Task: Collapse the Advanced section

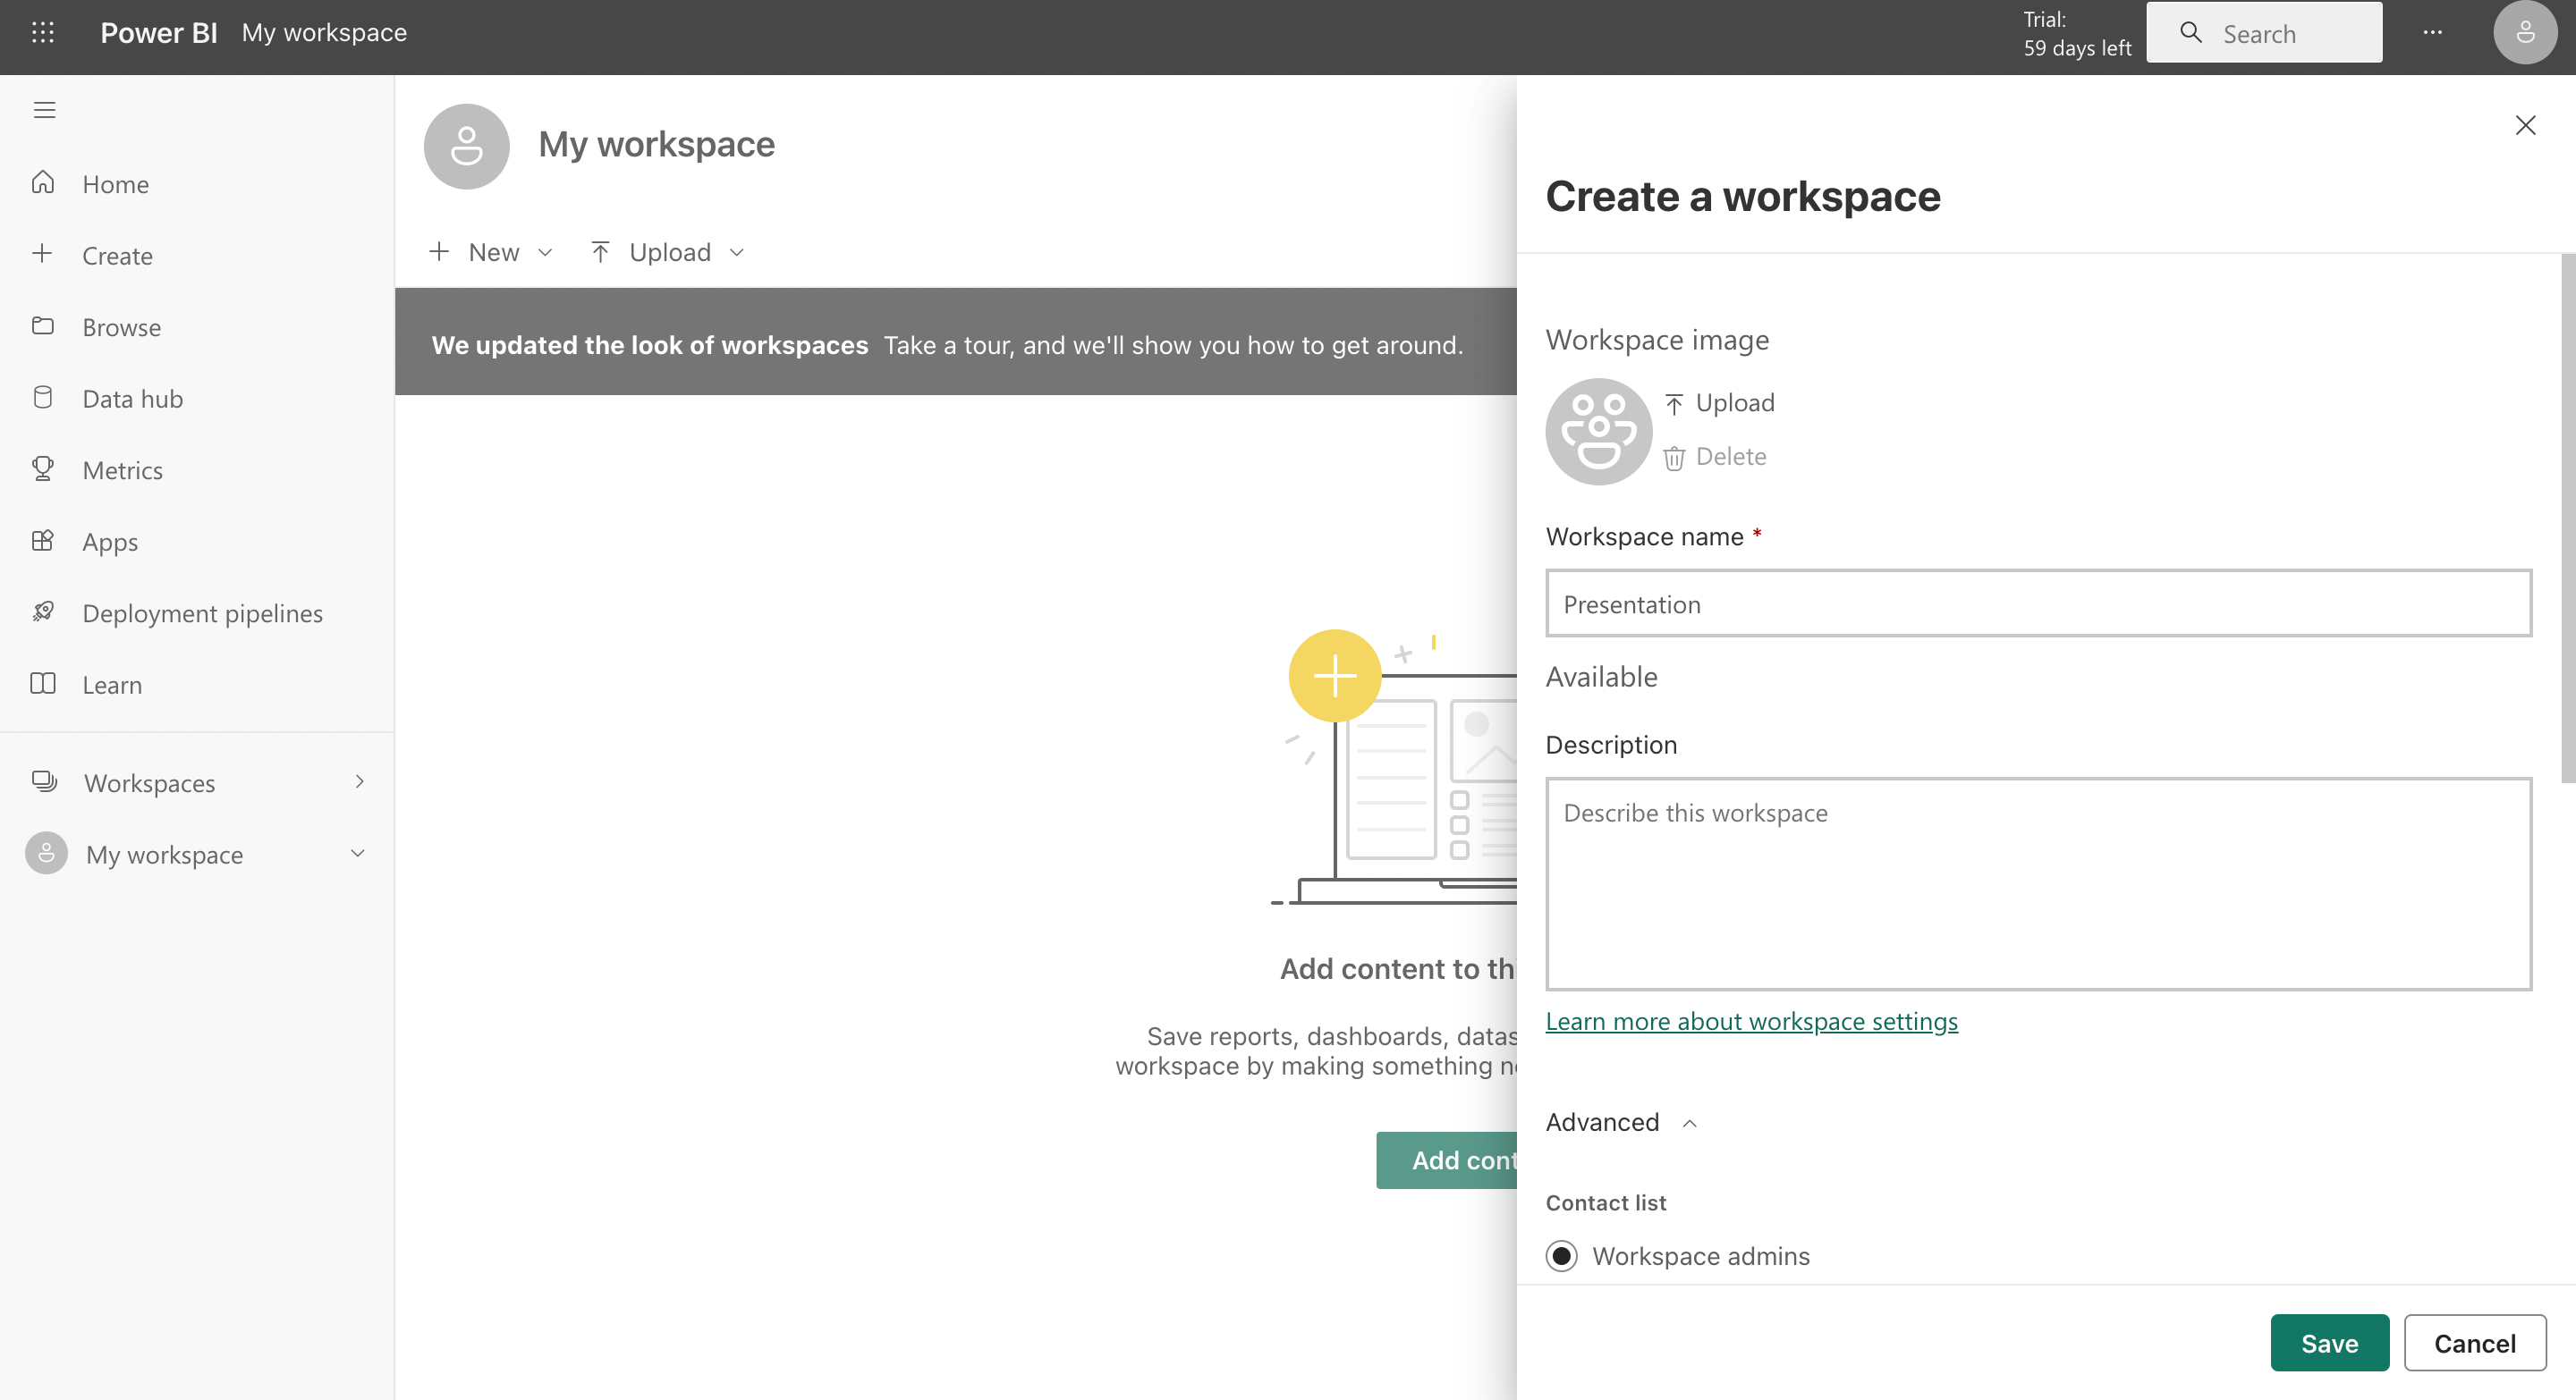Action: 1690,1123
